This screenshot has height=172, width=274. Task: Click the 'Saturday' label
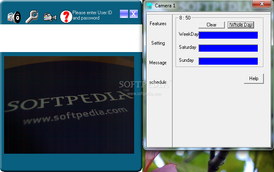coord(187,47)
